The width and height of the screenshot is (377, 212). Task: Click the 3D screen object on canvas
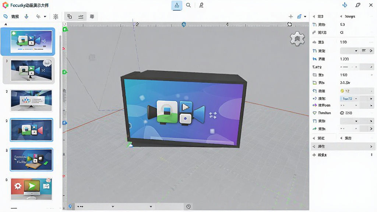pyautogui.click(x=183, y=109)
